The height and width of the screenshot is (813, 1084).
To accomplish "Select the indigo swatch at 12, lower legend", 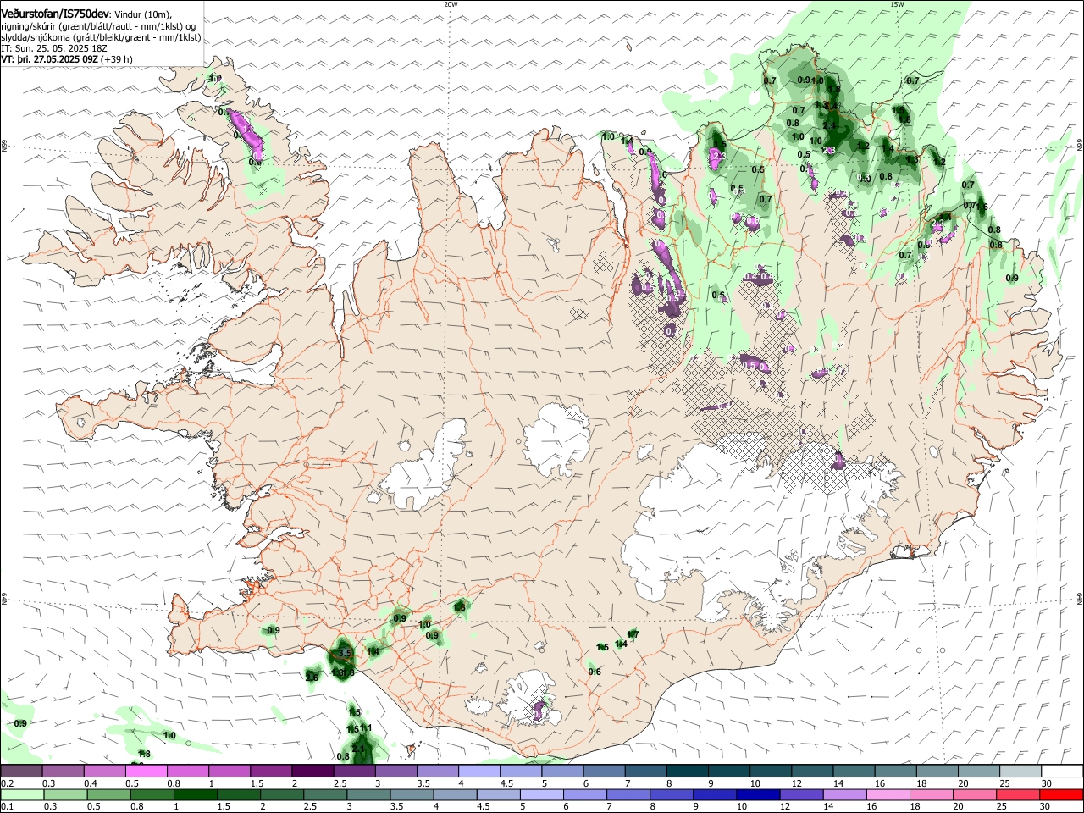I will (x=801, y=794).
